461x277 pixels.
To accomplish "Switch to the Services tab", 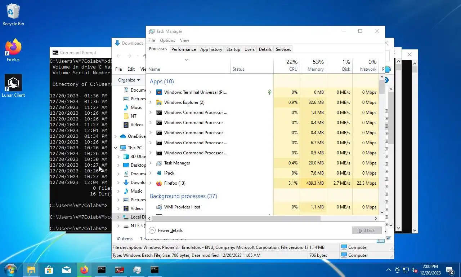I will coord(283,49).
